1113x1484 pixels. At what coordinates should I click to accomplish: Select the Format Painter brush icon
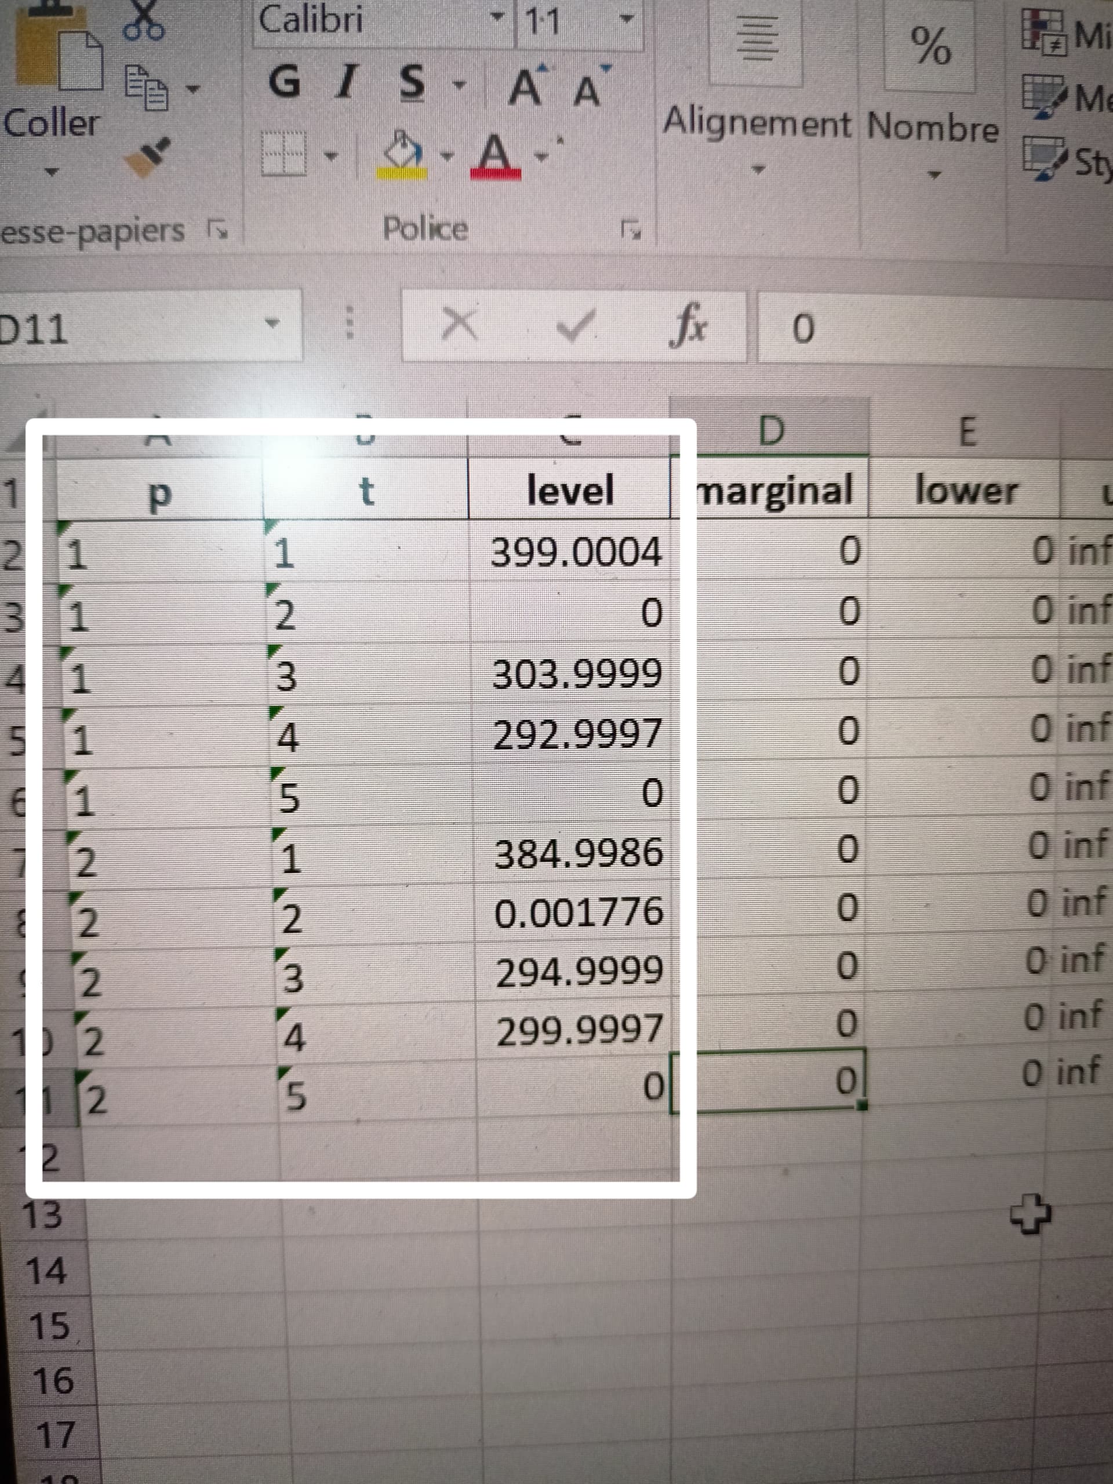[x=147, y=157]
